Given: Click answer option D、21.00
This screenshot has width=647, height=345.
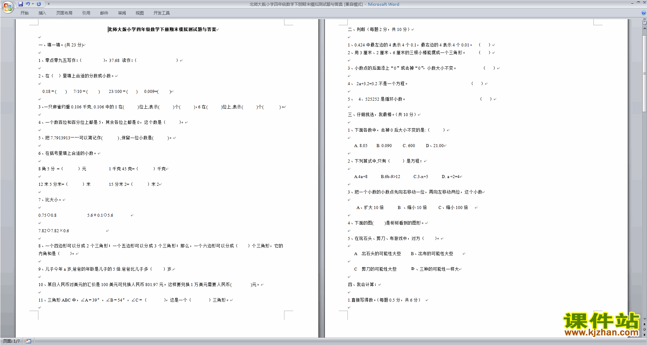Looking at the screenshot, I should [x=435, y=146].
